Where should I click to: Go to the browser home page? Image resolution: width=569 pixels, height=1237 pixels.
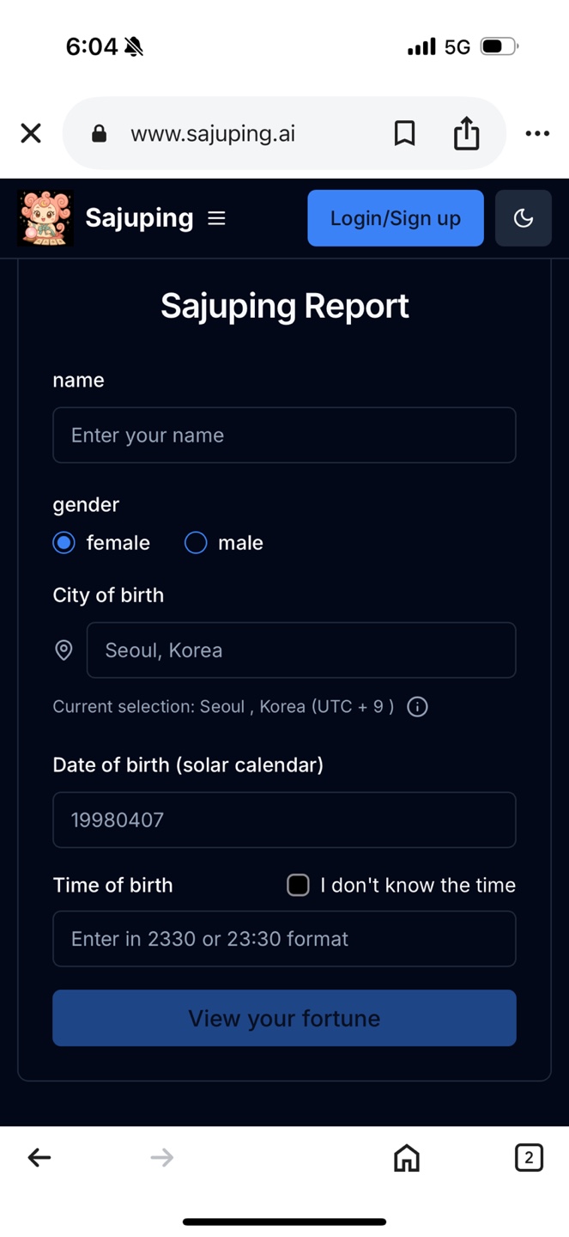407,1158
